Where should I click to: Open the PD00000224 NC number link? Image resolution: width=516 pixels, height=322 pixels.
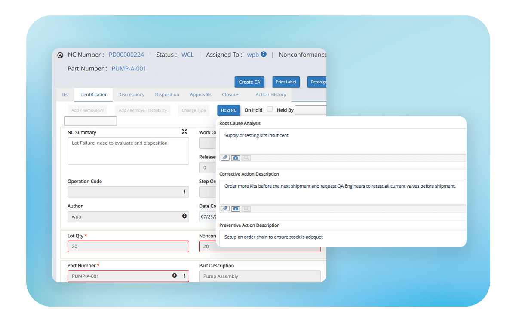pos(126,55)
